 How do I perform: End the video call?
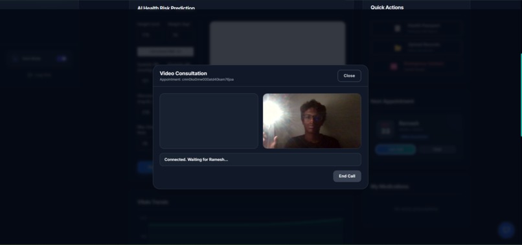(x=347, y=176)
